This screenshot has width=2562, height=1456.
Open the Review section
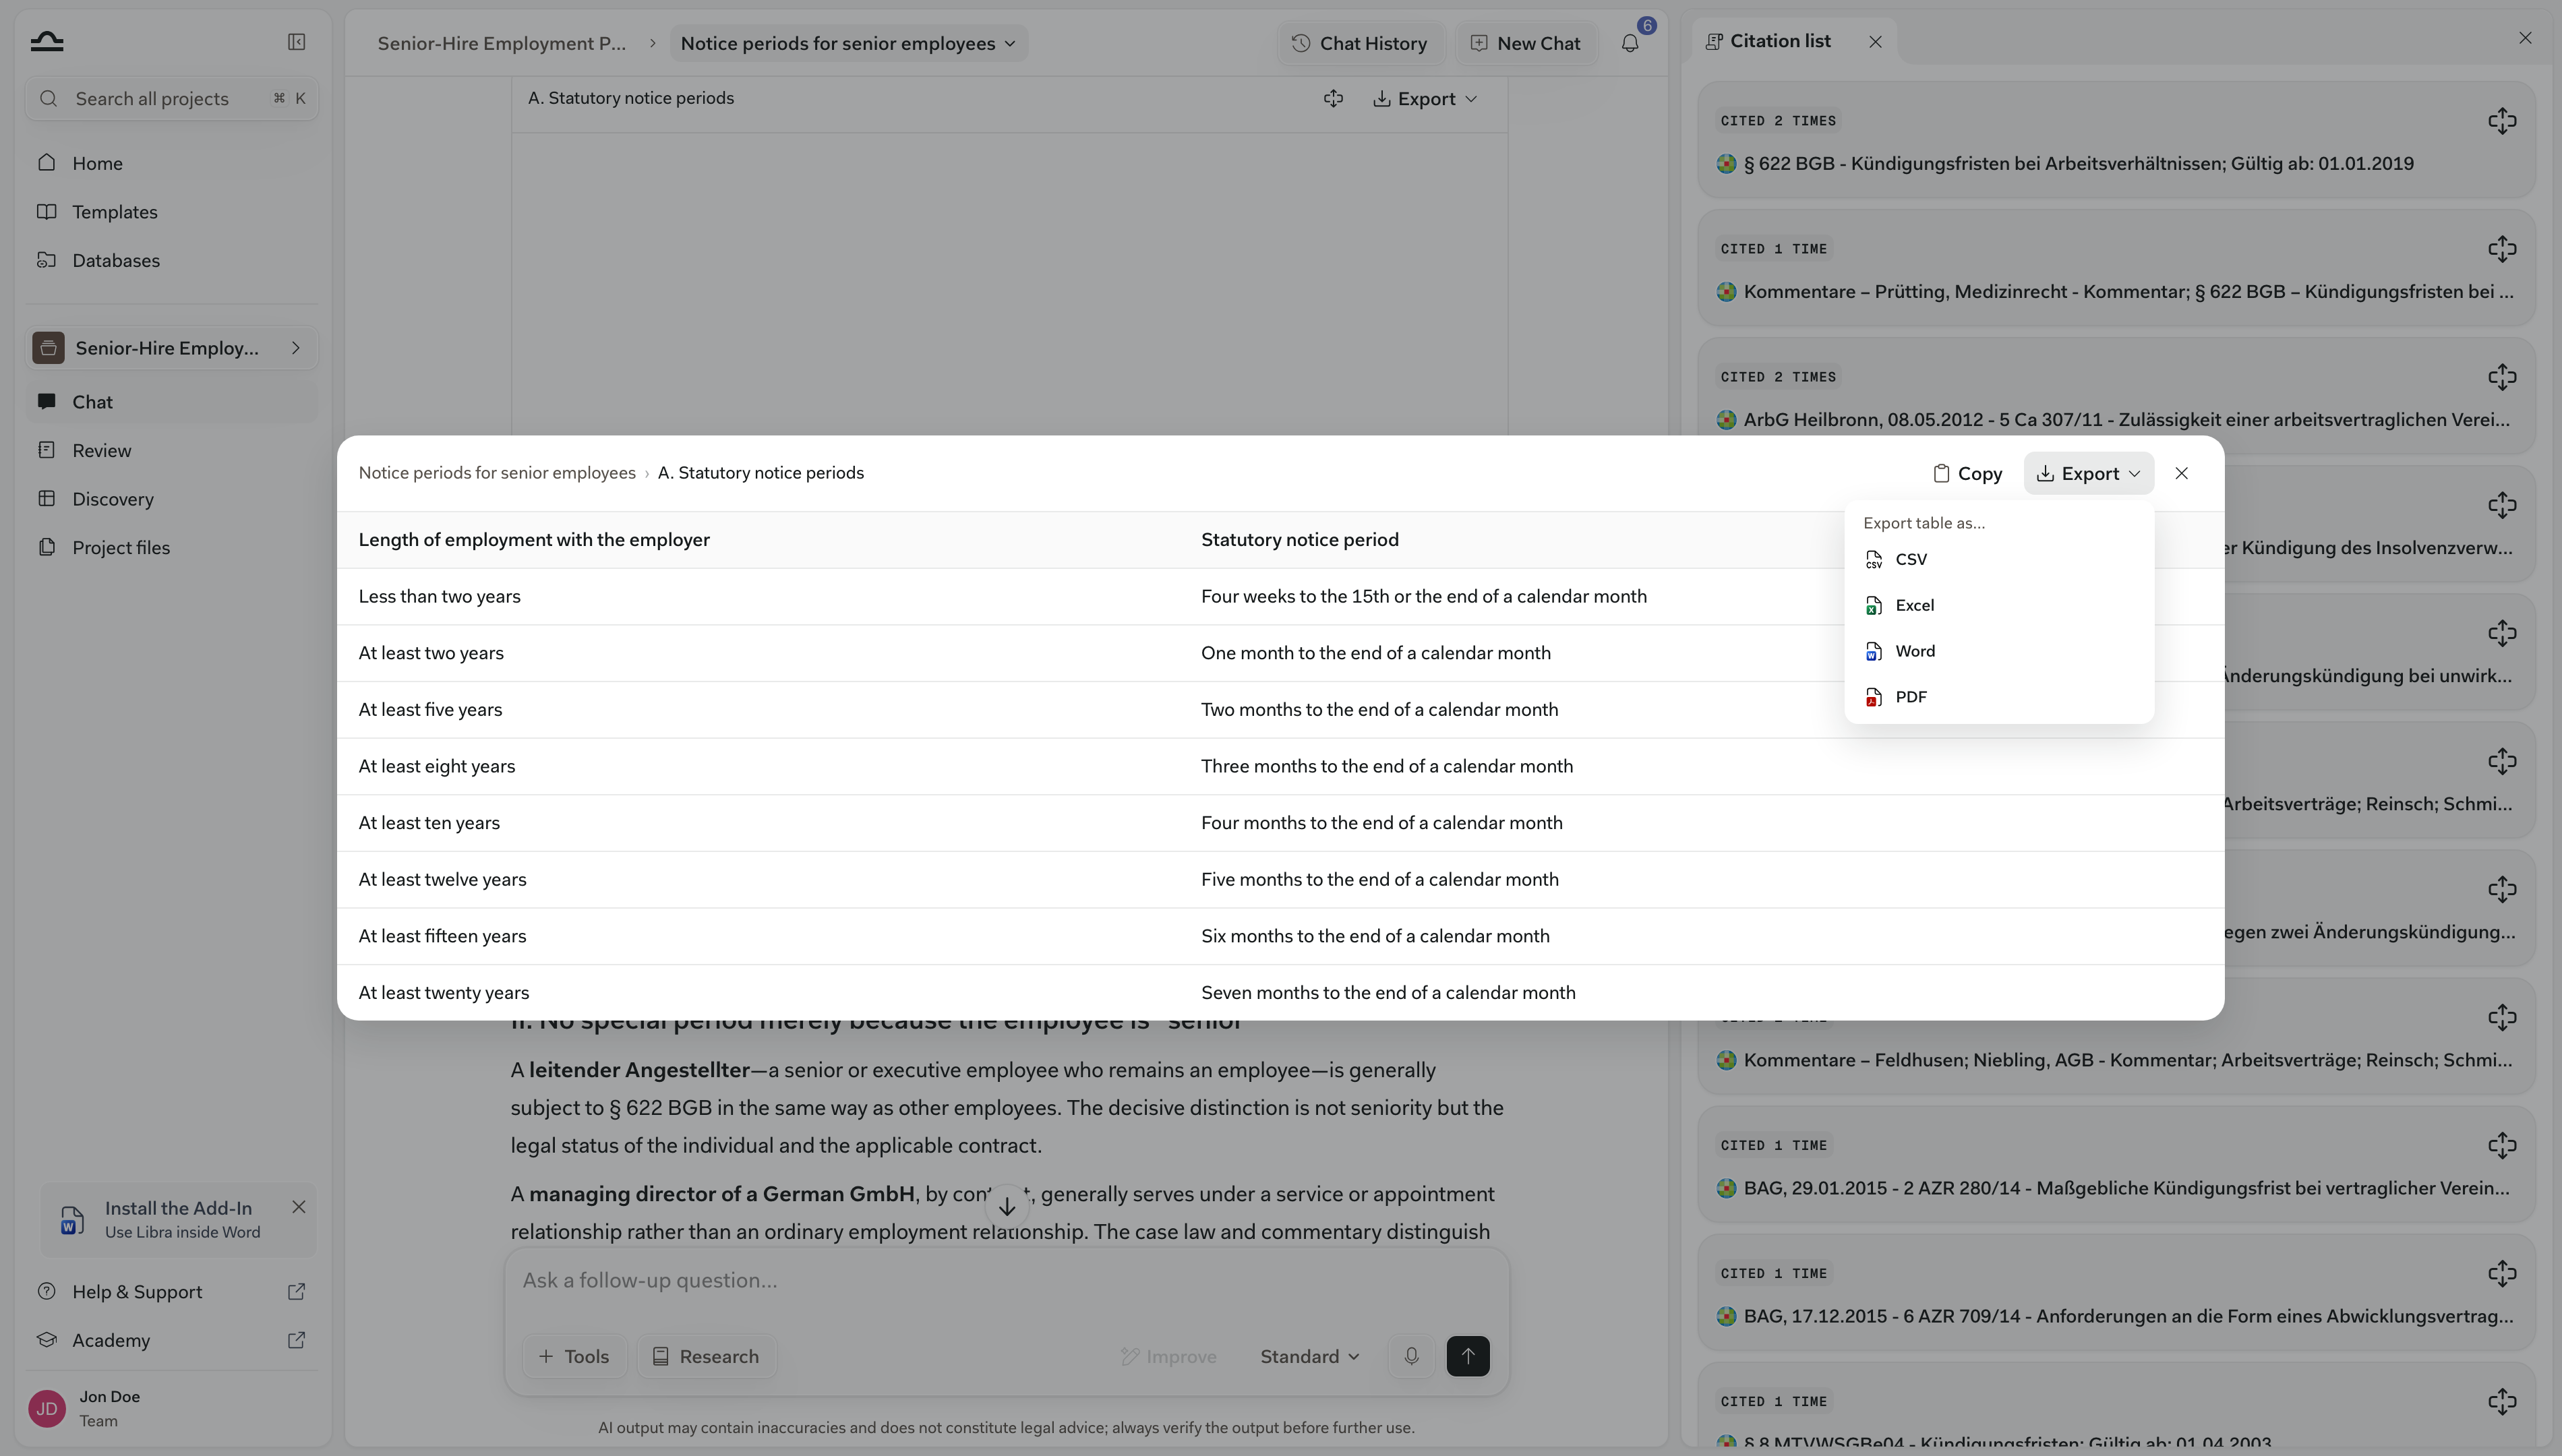pyautogui.click(x=172, y=450)
